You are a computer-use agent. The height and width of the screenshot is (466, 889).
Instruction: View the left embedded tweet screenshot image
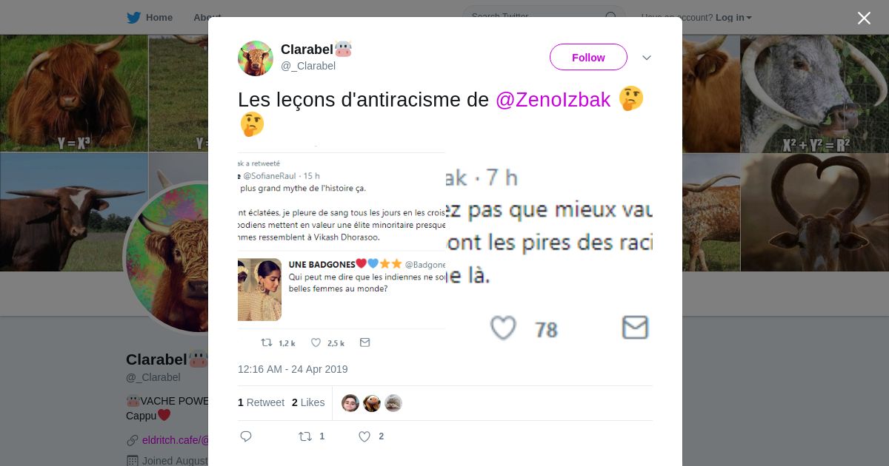[342, 251]
